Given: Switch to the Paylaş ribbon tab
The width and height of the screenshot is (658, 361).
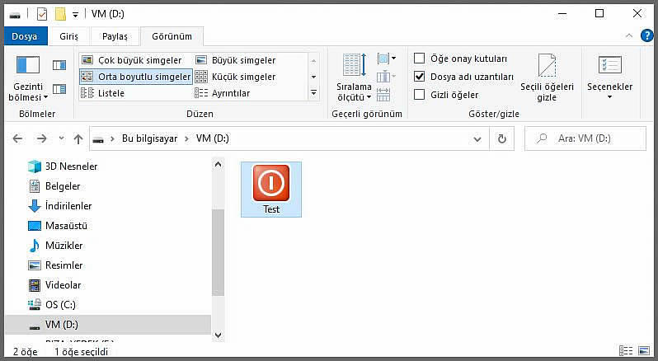Looking at the screenshot, I should (x=115, y=36).
